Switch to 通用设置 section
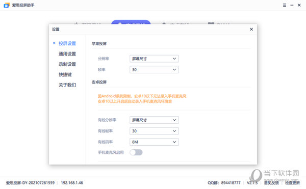Image resolution: width=306 pixels, height=189 pixels. pos(67,54)
